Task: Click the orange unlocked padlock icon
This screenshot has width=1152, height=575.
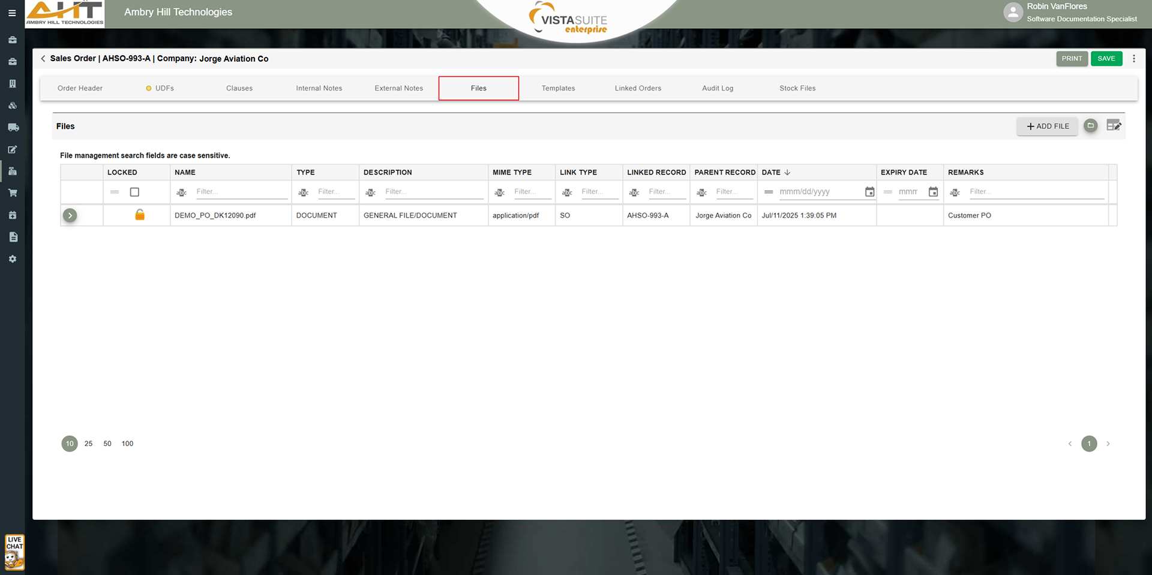Action: (x=140, y=215)
